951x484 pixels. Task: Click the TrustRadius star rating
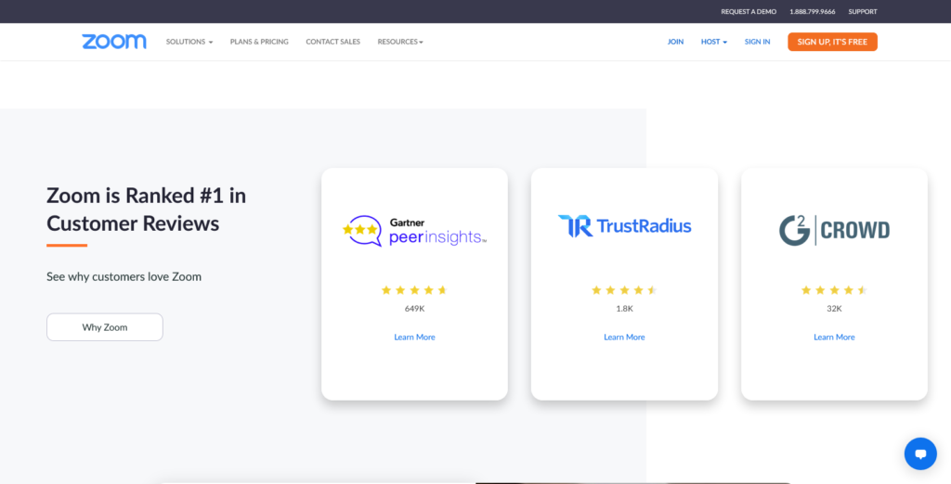coord(624,290)
